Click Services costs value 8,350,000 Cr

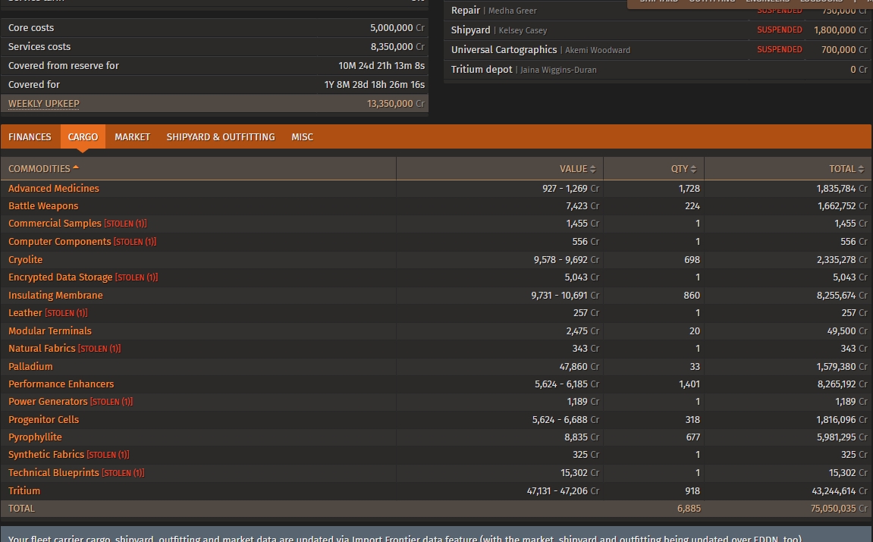click(x=397, y=47)
